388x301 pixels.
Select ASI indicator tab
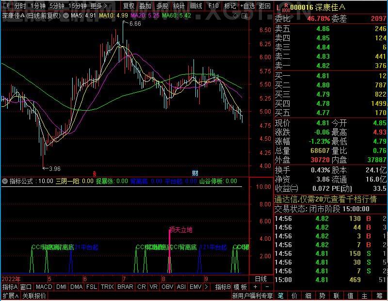pos(181,287)
